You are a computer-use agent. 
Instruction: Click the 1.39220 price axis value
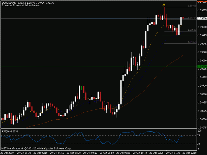click(202, 52)
